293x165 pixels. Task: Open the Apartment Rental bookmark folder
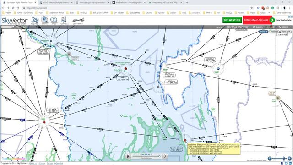tap(55, 13)
